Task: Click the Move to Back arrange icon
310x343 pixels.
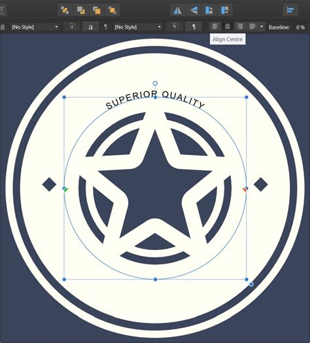Action: [x=65, y=10]
